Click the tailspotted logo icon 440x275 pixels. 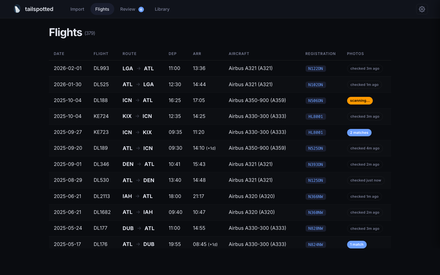point(17,9)
